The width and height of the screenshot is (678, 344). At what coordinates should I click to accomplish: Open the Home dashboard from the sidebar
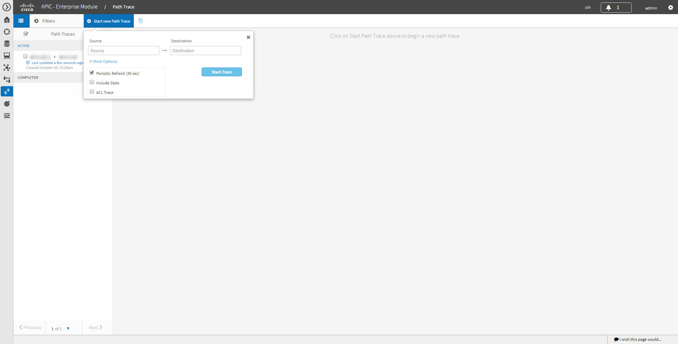(7, 20)
